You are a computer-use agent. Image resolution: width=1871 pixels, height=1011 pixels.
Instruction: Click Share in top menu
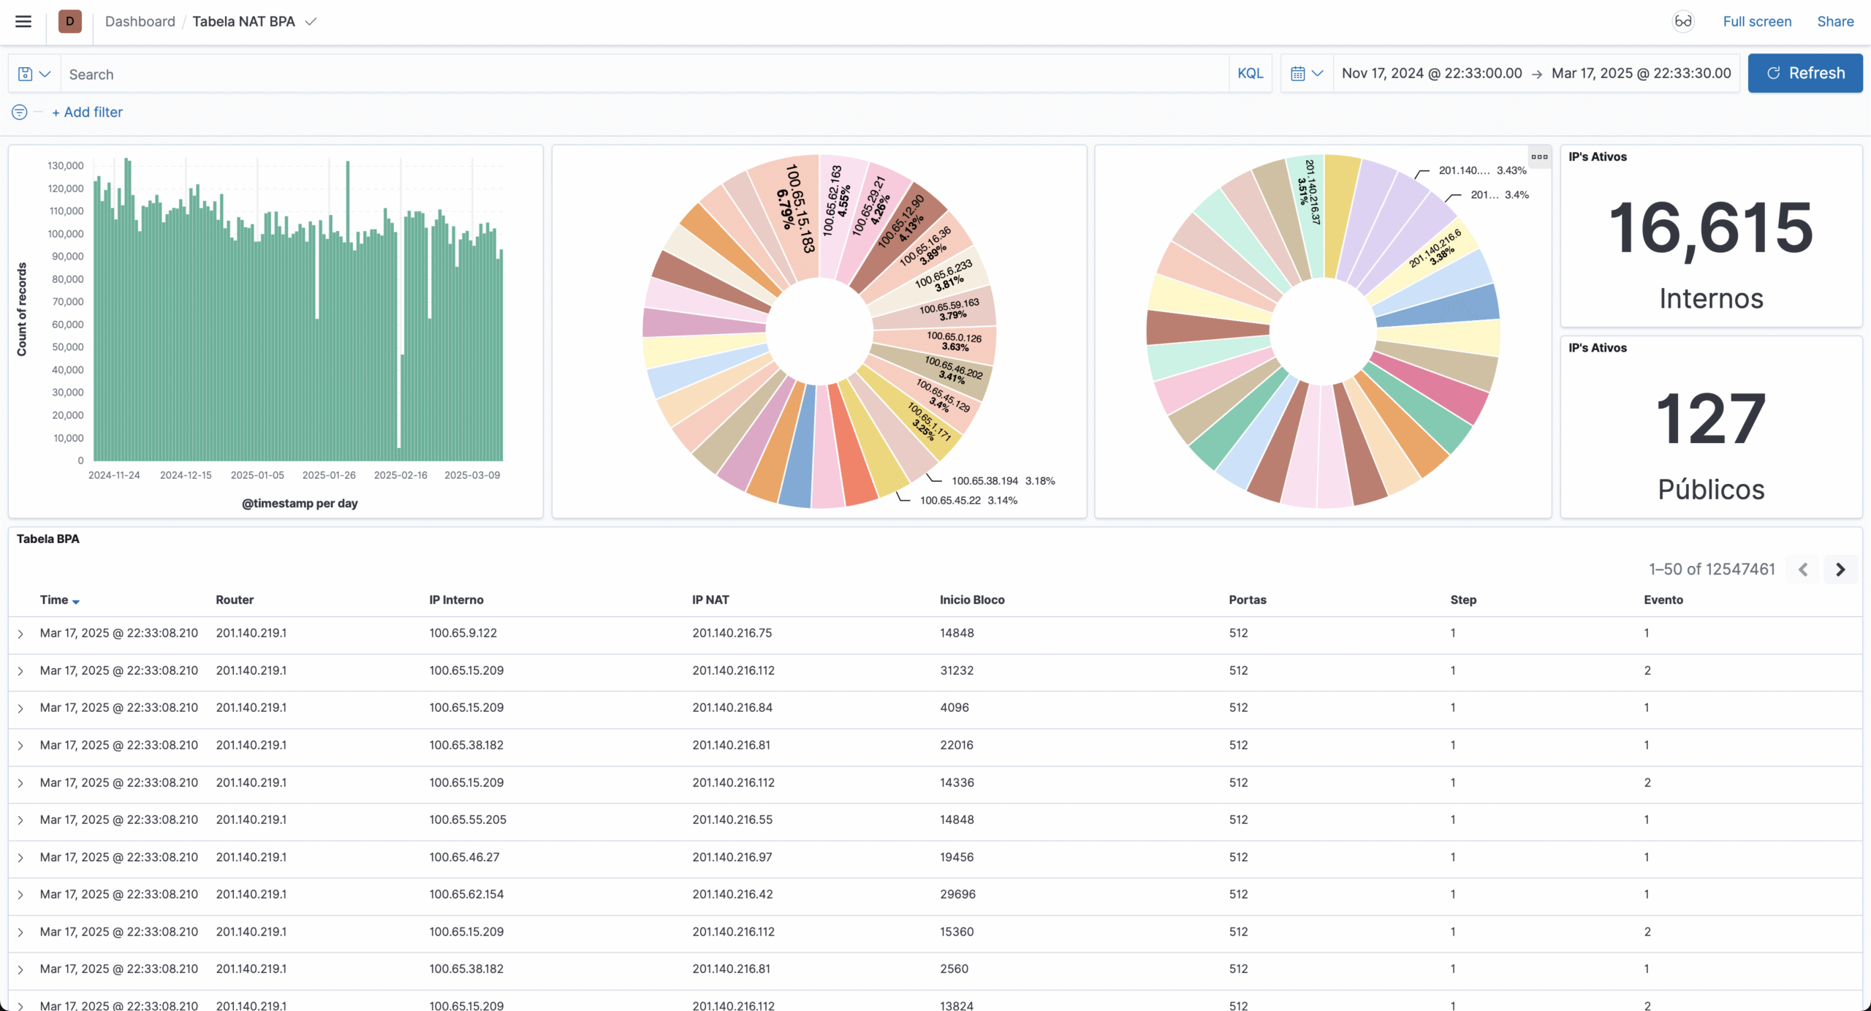pyautogui.click(x=1834, y=21)
